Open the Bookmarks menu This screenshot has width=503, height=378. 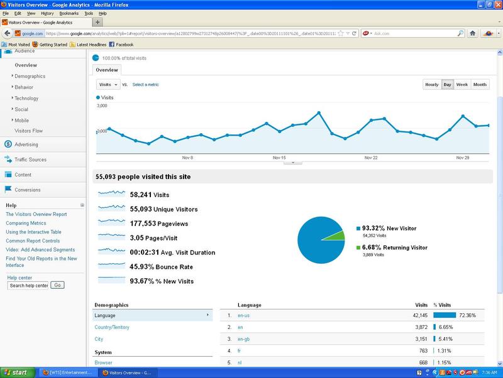[x=69, y=13]
